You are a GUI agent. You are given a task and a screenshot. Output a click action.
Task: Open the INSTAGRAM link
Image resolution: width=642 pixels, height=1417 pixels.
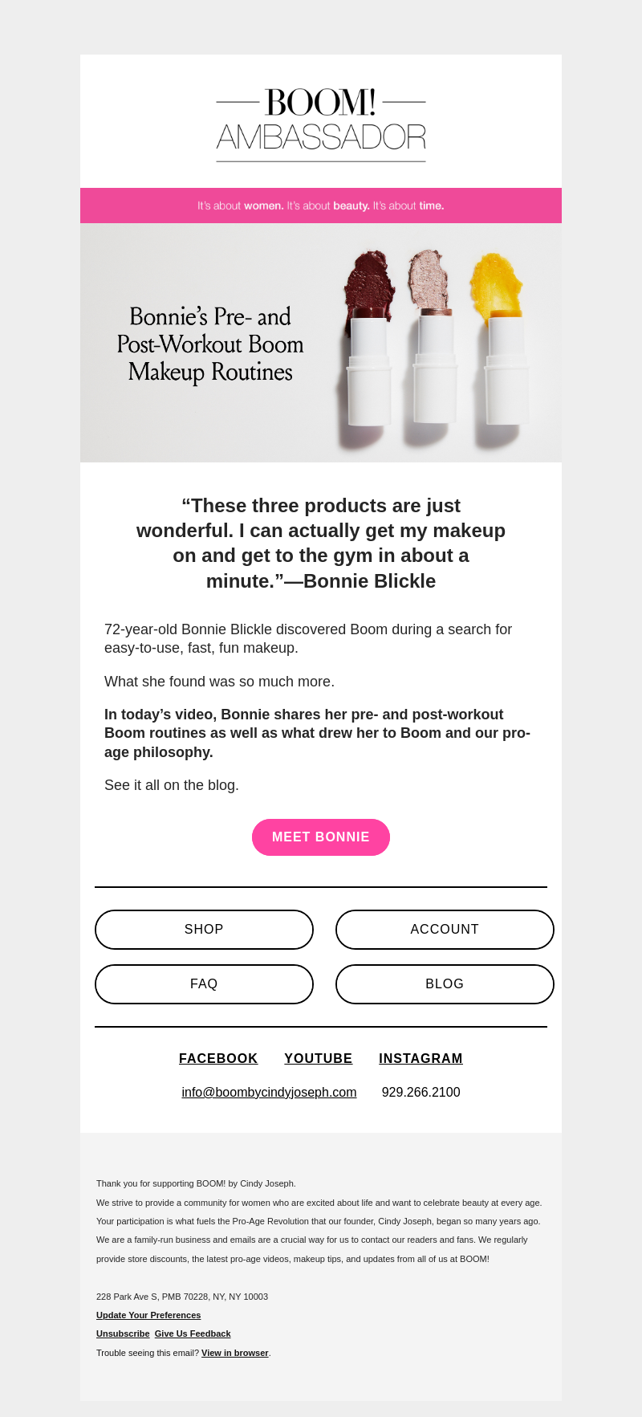coord(421,1059)
